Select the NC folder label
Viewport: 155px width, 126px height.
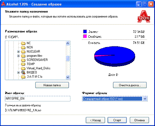click(29, 43)
